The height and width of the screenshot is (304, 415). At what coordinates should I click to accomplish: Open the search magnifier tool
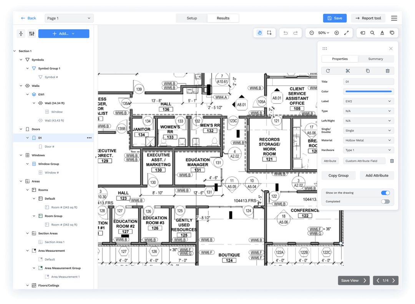point(372,33)
